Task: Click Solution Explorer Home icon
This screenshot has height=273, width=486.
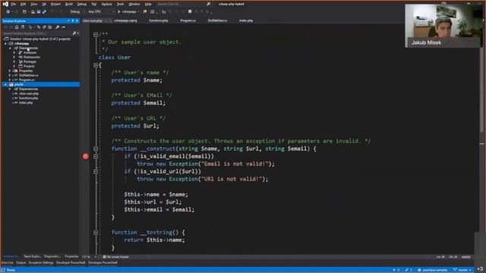Action: pos(17,27)
